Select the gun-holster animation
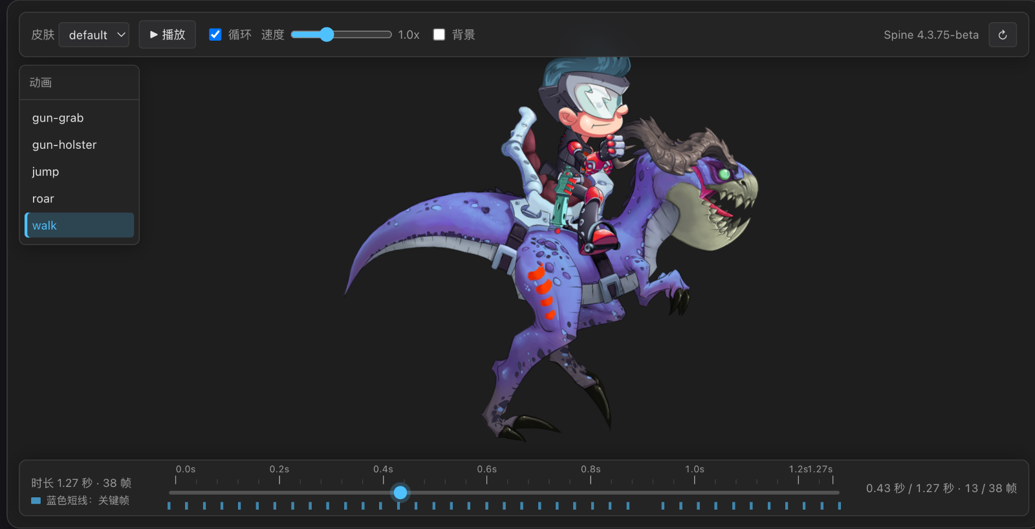Image resolution: width=1035 pixels, height=529 pixels. (x=80, y=145)
